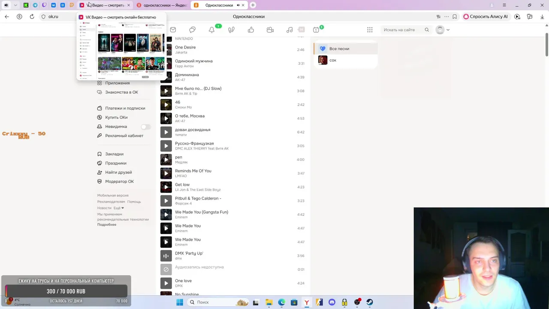Open a new browser tab

click(253, 5)
